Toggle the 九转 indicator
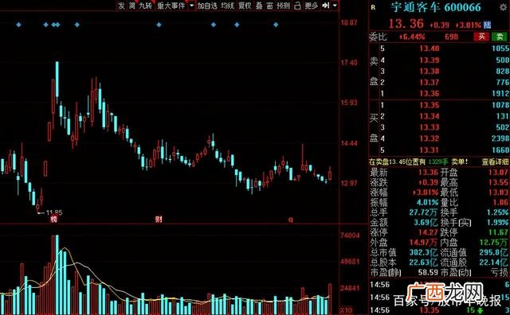Screen dimensions: 510x315 point(145,6)
